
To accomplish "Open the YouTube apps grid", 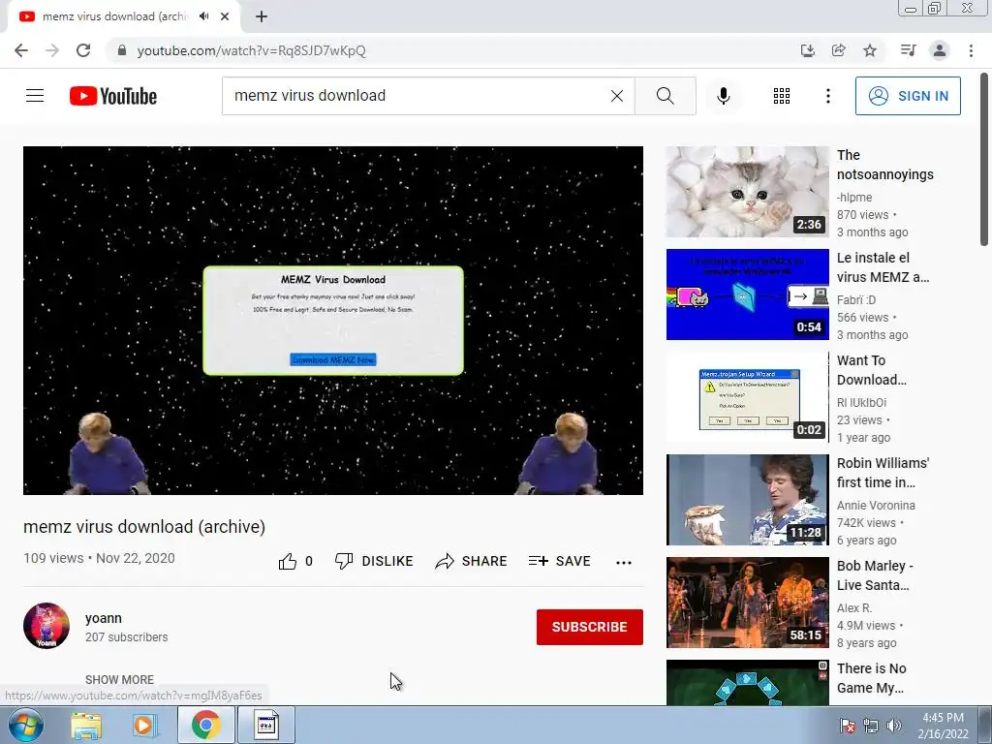I will [x=782, y=96].
